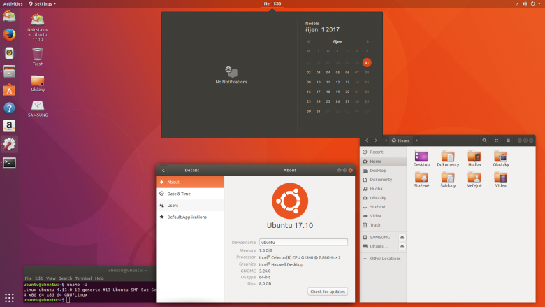Open Obrázky in Files sidebar
This screenshot has width=545, height=307.
384,197
